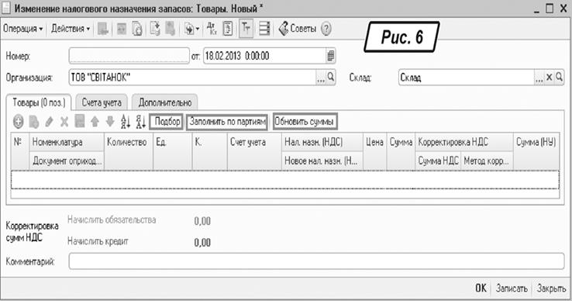
Task: Click the Комментарий input field
Action: point(316,261)
